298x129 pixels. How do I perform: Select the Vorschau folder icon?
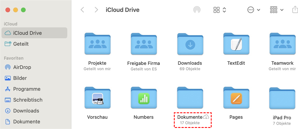97,98
